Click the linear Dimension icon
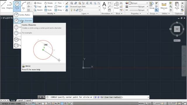 [109, 3]
